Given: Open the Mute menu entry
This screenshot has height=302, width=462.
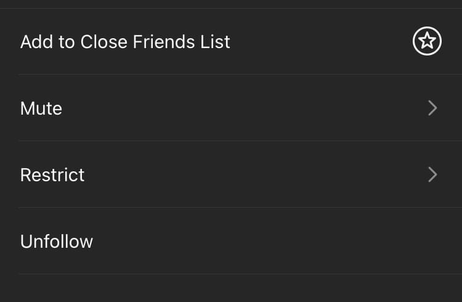Looking at the screenshot, I should (x=41, y=108).
